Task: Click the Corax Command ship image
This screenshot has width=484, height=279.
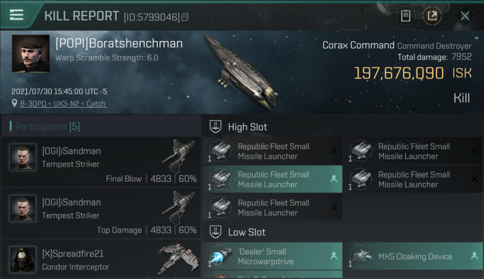Action: point(241,71)
